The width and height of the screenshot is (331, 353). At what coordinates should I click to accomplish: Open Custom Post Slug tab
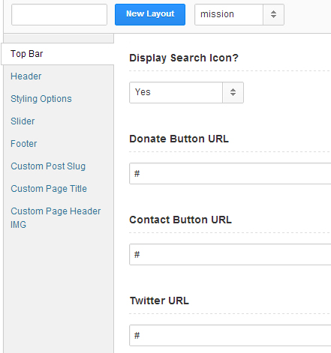(48, 166)
